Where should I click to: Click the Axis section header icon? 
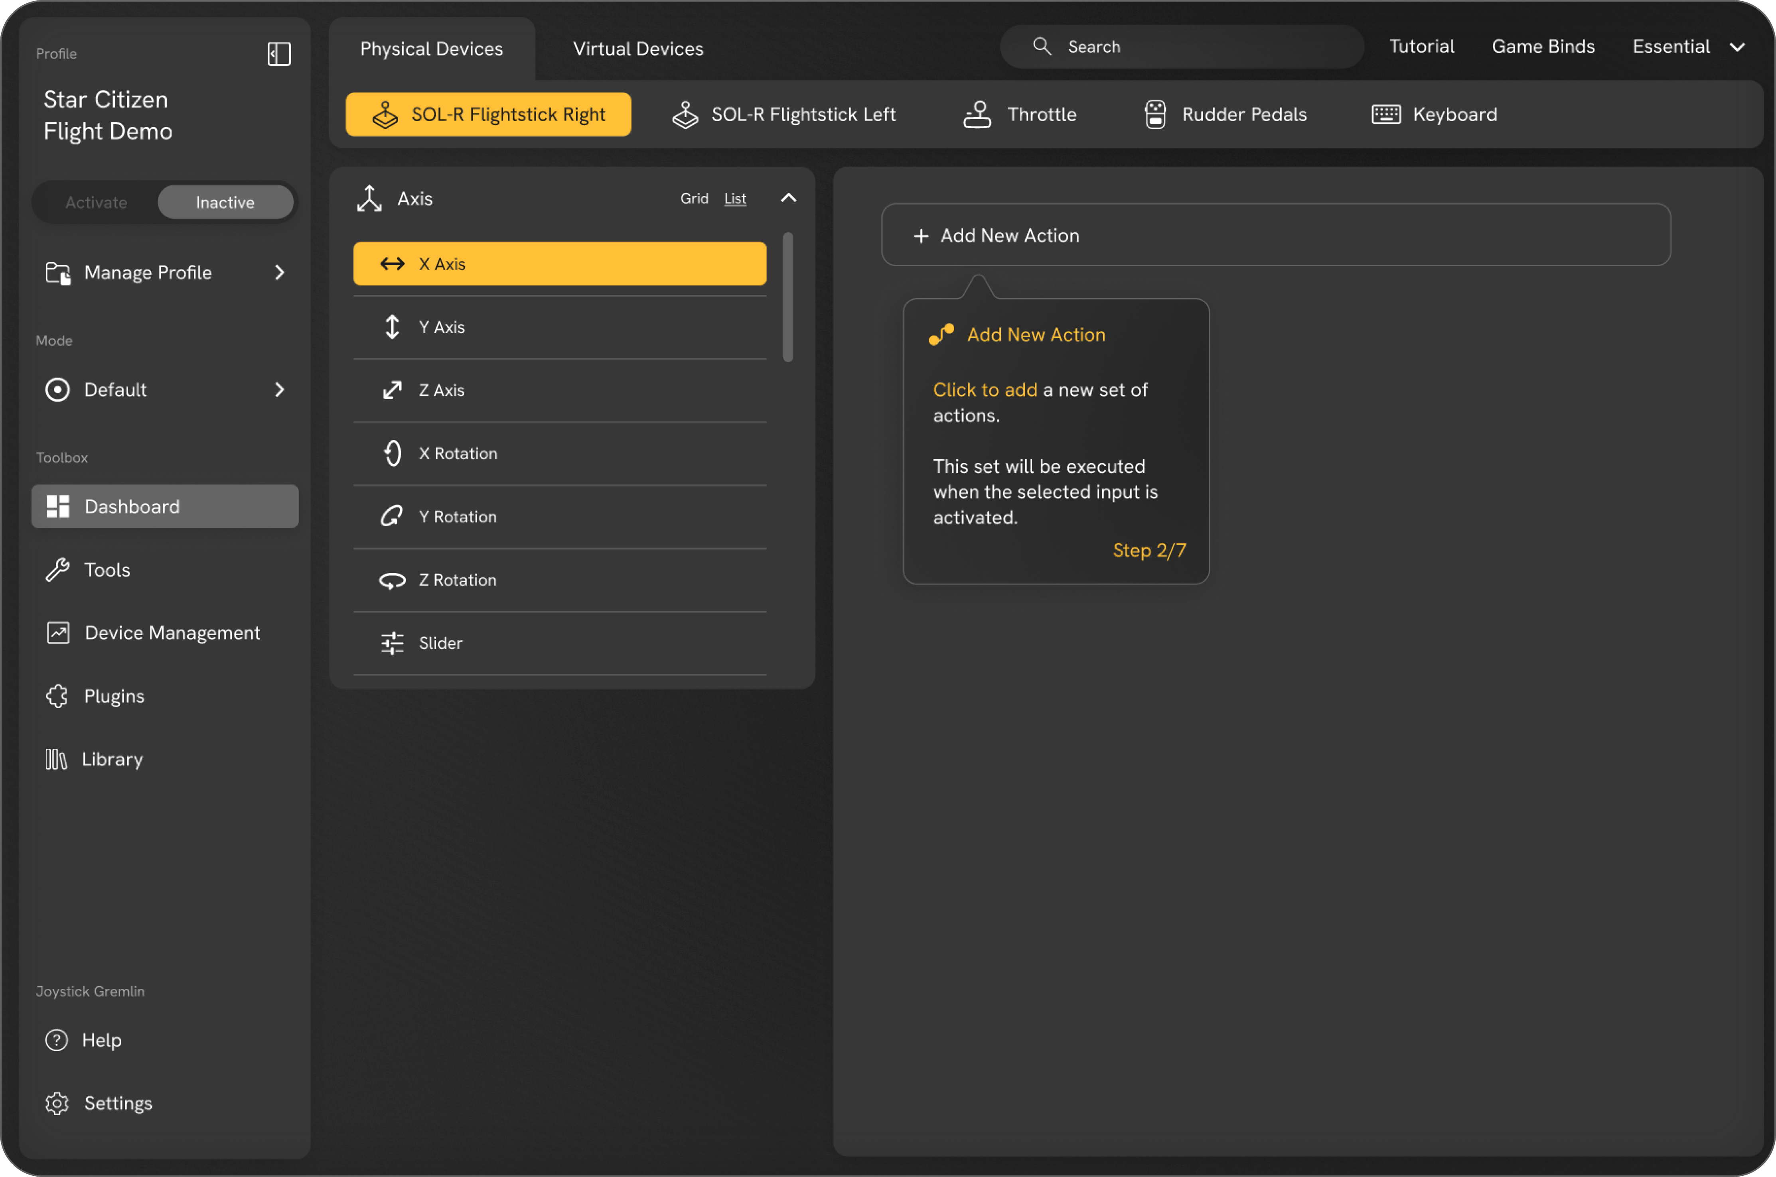369,198
